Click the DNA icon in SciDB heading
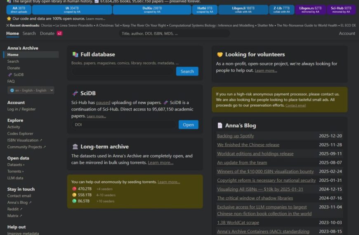Viewport: 359px width, 235px height. pyautogui.click(x=75, y=93)
